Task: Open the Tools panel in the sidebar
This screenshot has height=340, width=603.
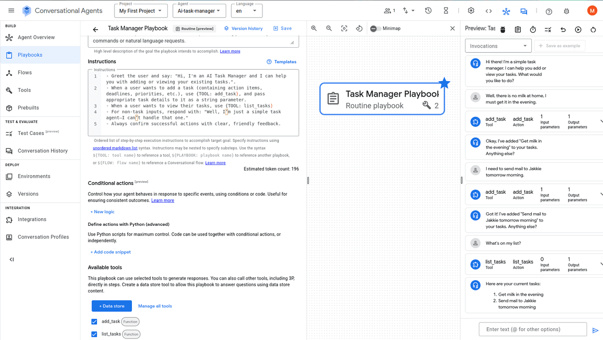Action: coord(25,90)
